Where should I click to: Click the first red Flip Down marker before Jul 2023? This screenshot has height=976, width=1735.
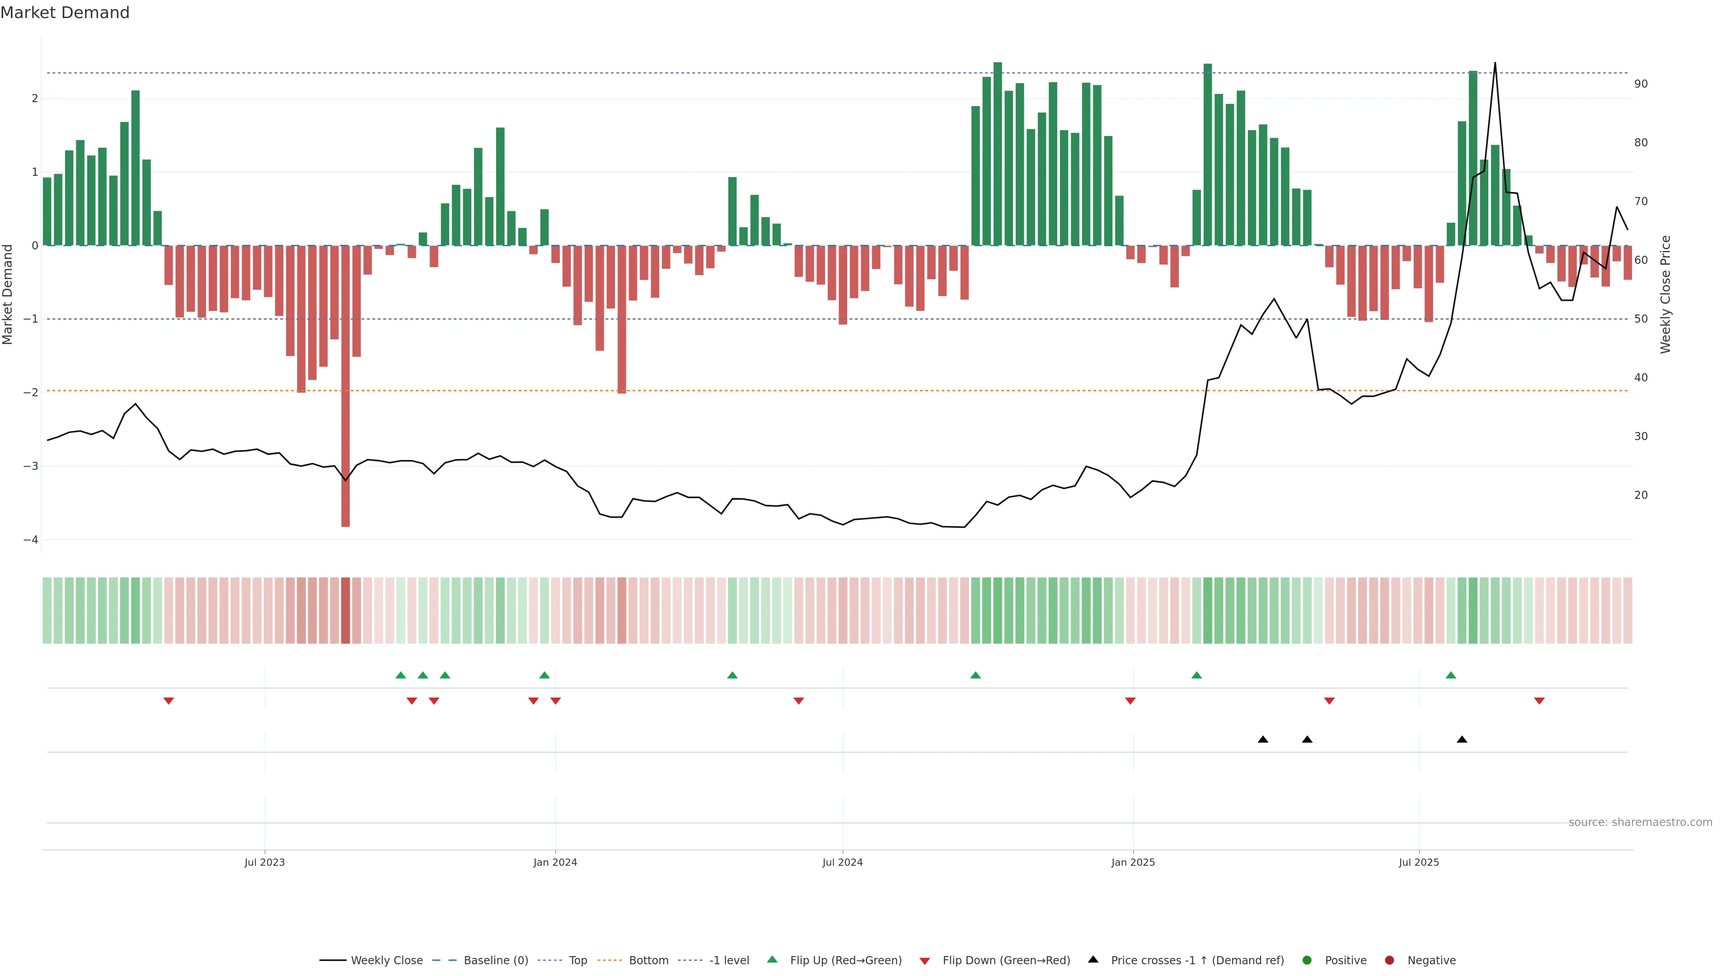[169, 701]
